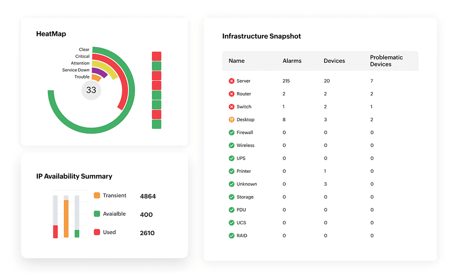Open the Server alarms count 215

coord(286,81)
